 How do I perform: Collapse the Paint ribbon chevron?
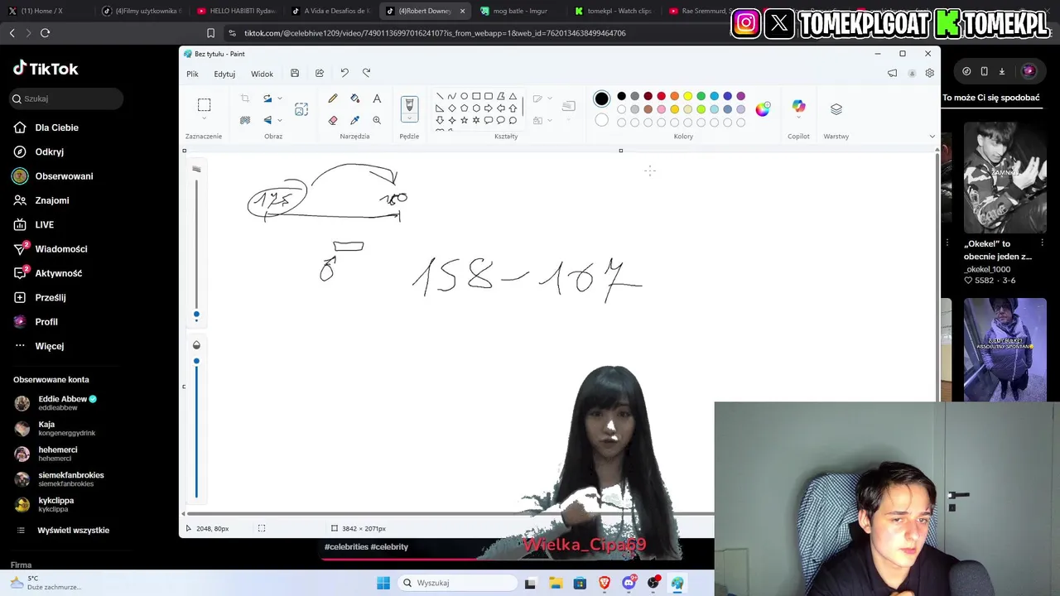[x=932, y=137]
